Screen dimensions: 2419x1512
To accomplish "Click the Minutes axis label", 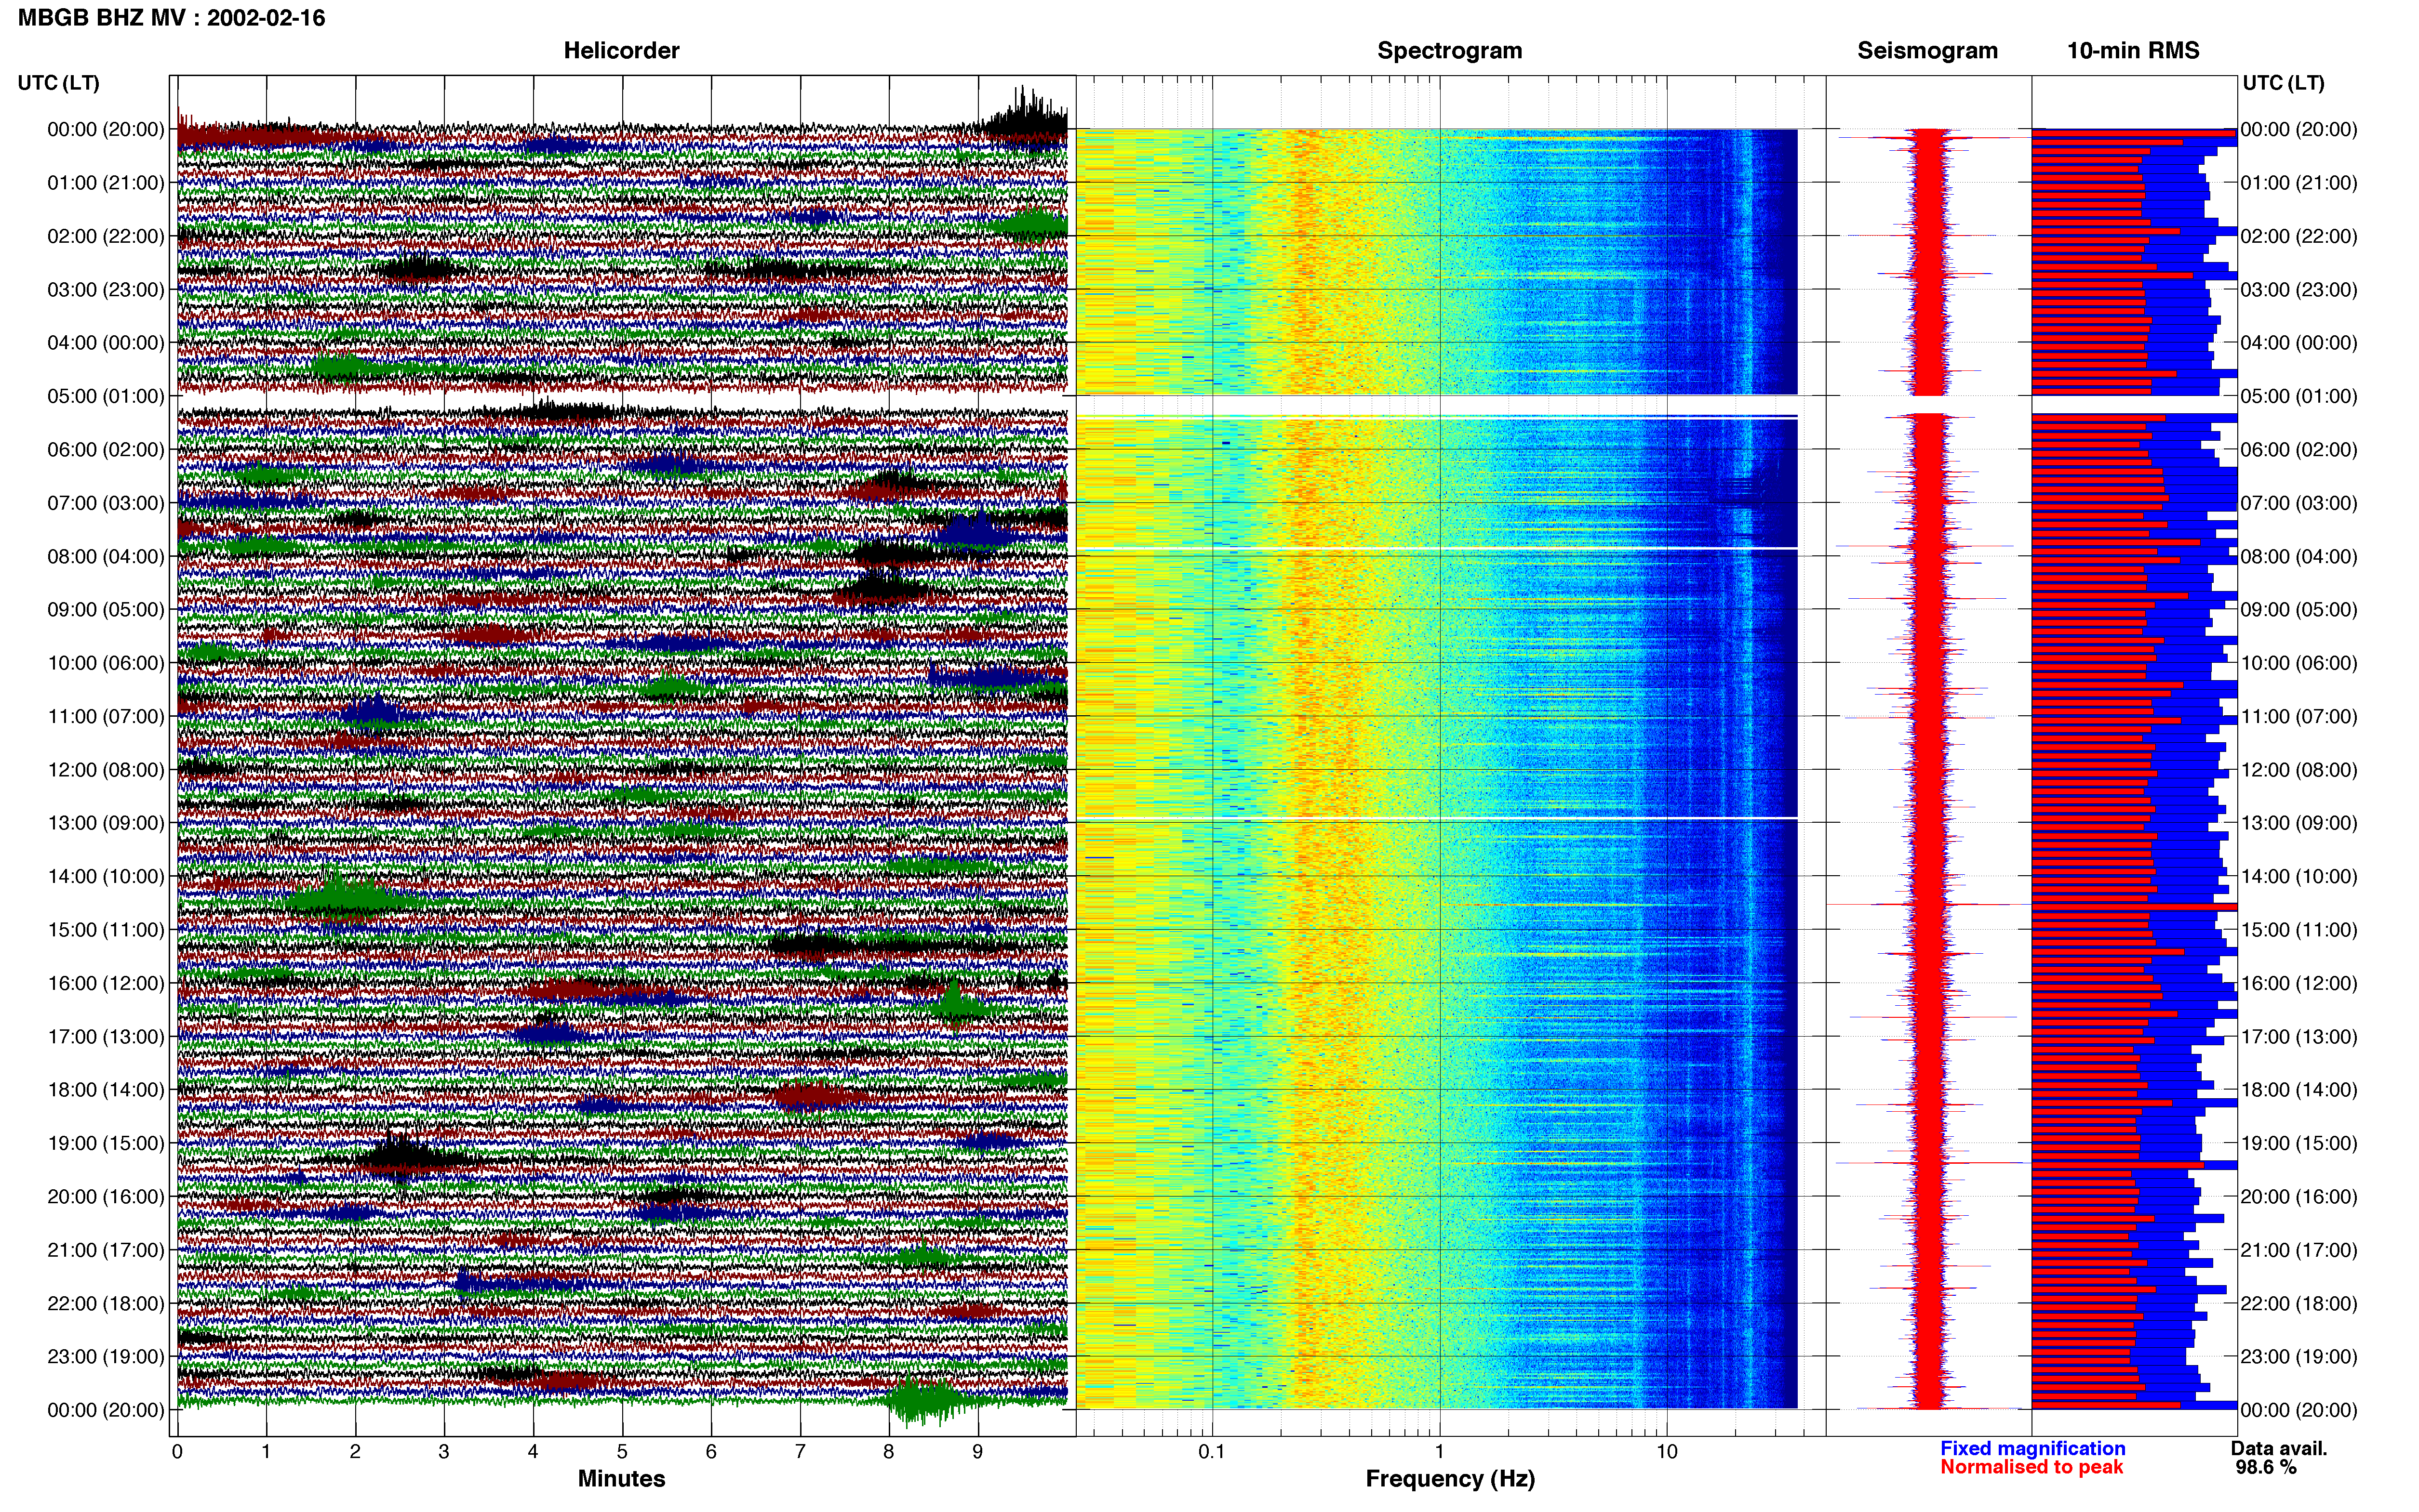I will pyautogui.click(x=621, y=1479).
